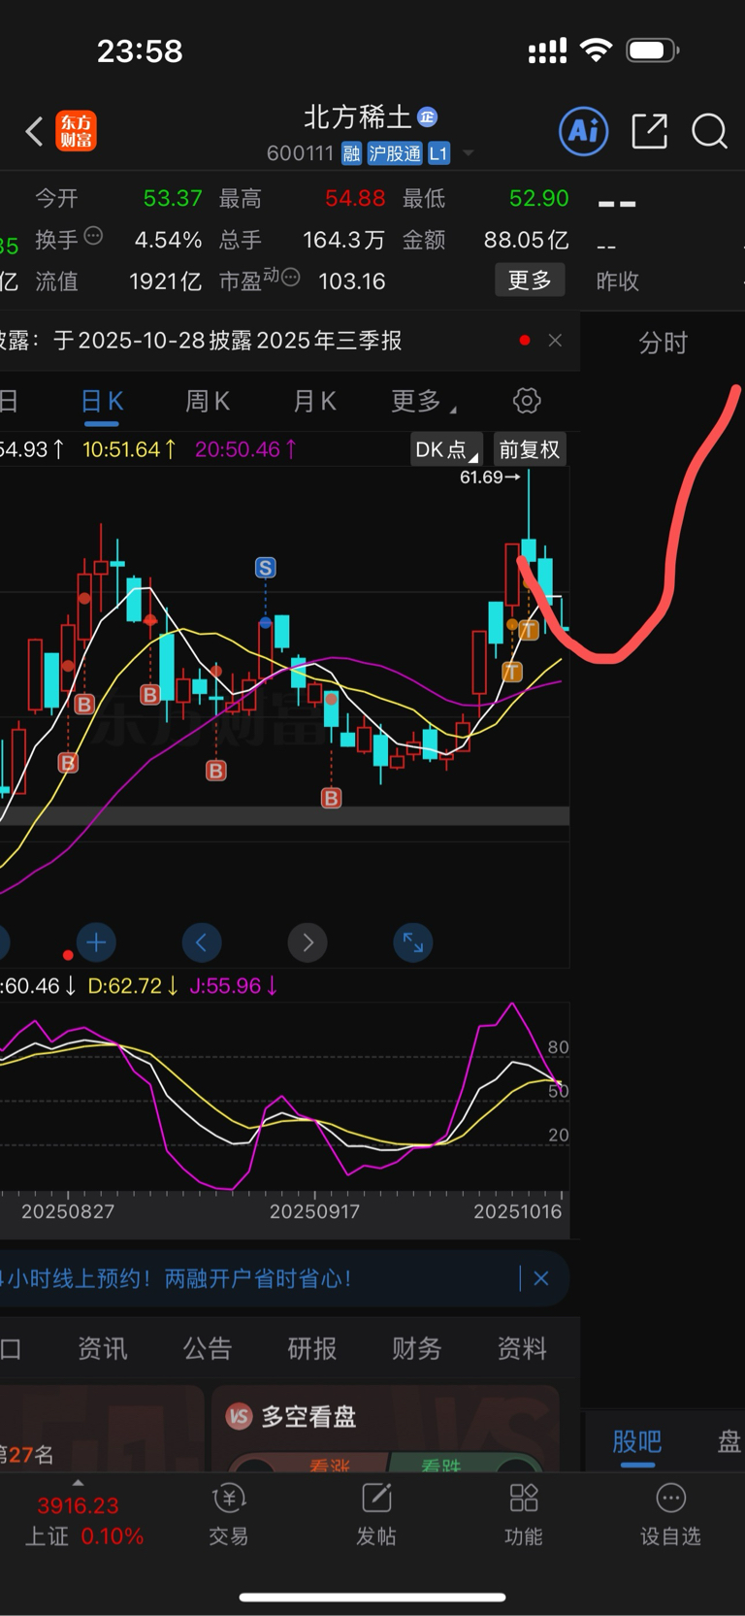The width and height of the screenshot is (745, 1616).
Task: Expand the stock title dropdown arrow
Action: click(469, 153)
